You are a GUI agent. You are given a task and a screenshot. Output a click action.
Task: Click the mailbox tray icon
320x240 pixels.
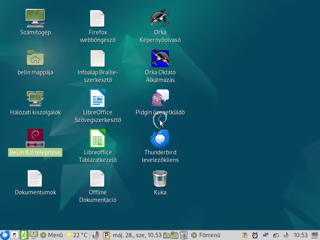276,235
